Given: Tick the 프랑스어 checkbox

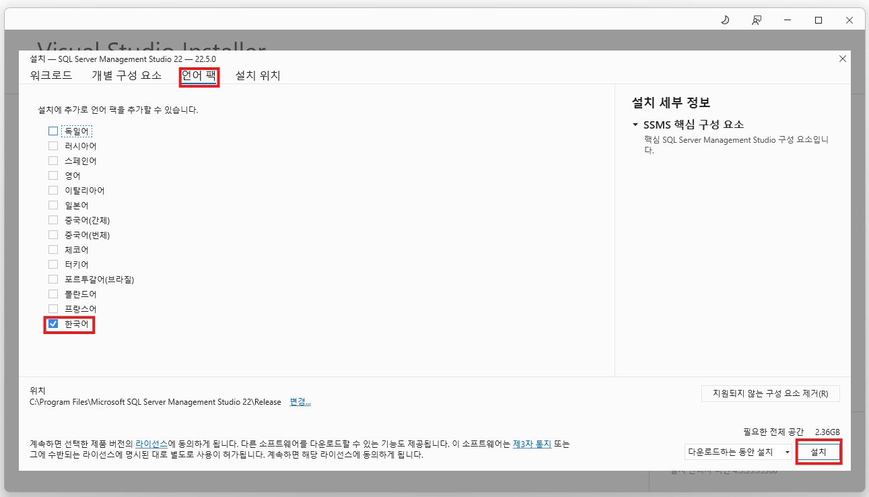Looking at the screenshot, I should pyautogui.click(x=53, y=309).
